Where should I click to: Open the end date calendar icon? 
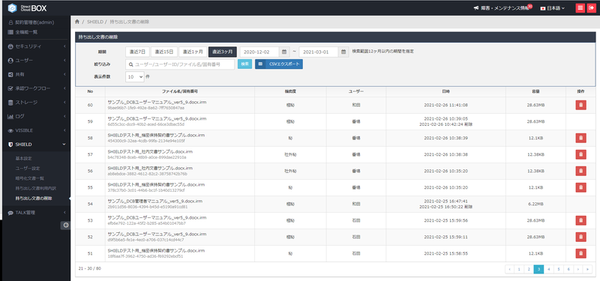click(x=343, y=52)
